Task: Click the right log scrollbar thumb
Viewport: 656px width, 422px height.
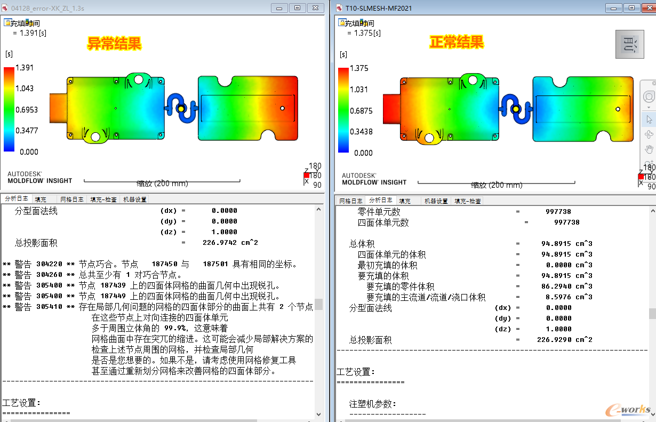Action: pyautogui.click(x=652, y=313)
